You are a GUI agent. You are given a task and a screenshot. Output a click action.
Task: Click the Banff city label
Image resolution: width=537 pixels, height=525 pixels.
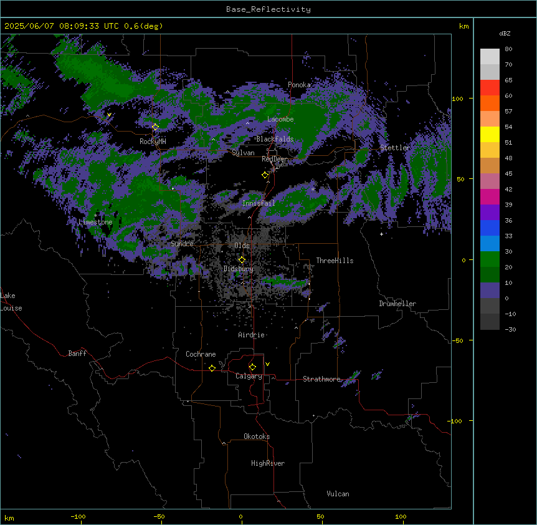77,354
